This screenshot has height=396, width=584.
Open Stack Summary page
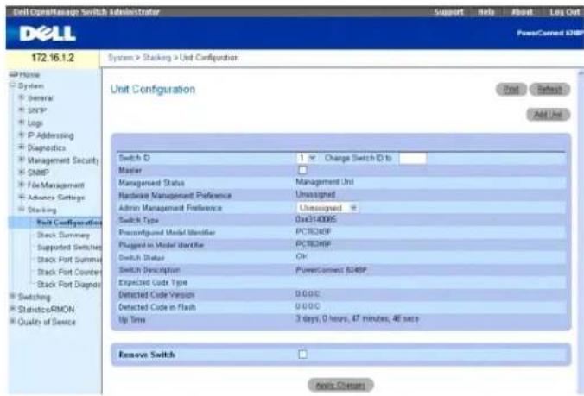pyautogui.click(x=63, y=235)
